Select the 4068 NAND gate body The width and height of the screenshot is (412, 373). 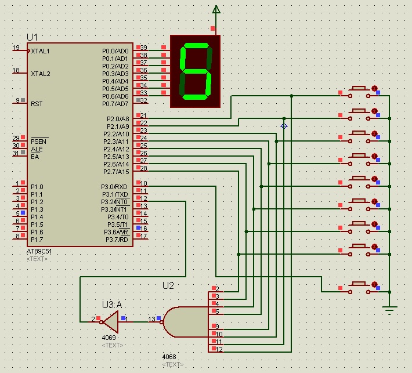186,322
